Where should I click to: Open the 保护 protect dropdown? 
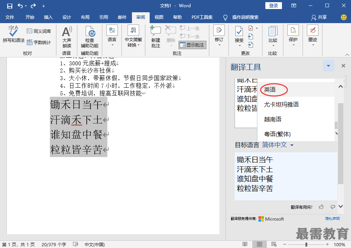pos(293,36)
